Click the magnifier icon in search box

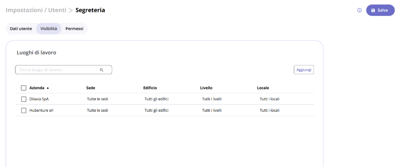(102, 70)
